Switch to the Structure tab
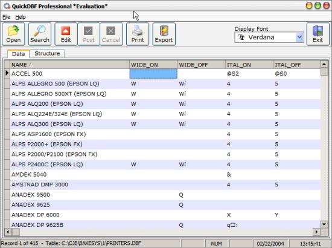This screenshot has width=332, height=248. [47, 53]
